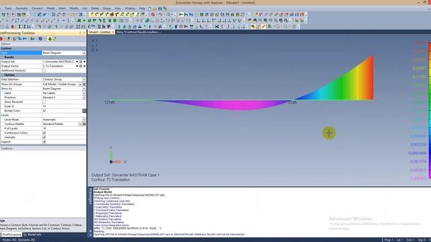Viewport: 431px width, 242px height.
Task: Open the Level Mode dropdown
Action: point(84,120)
